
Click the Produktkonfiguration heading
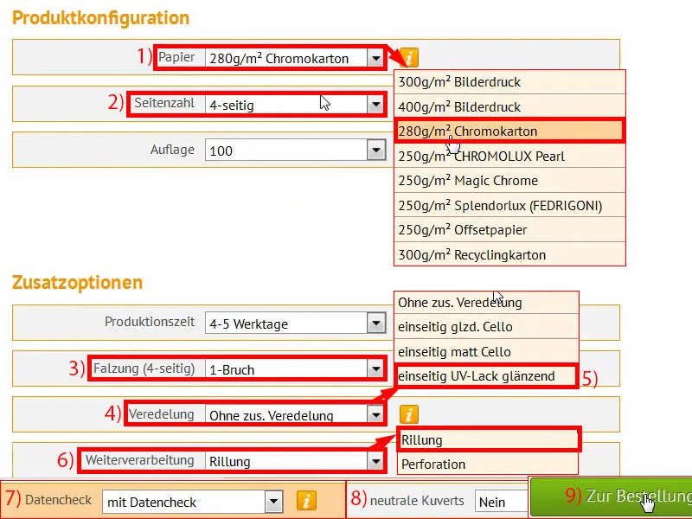[x=100, y=17]
